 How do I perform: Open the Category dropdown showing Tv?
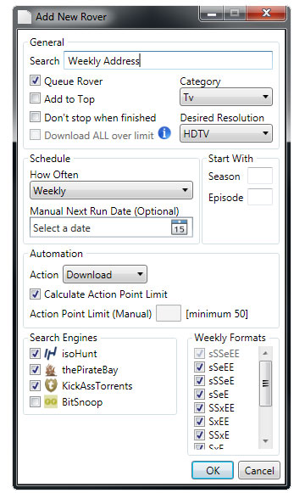tap(226, 97)
